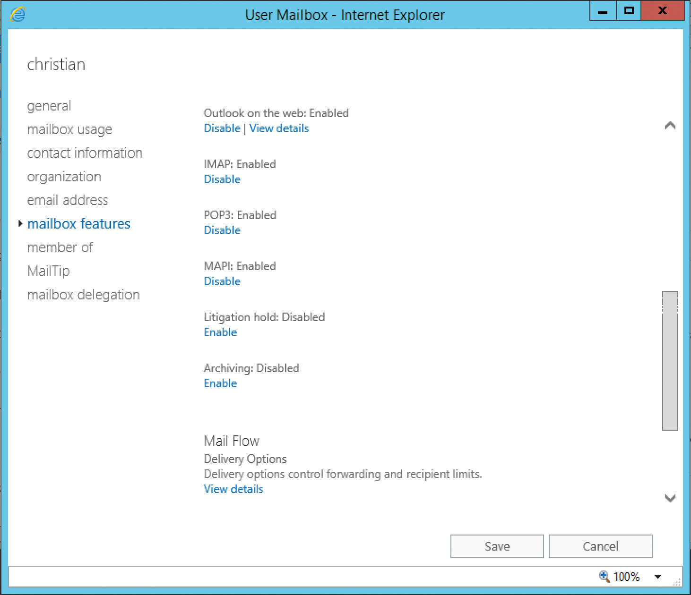The height and width of the screenshot is (595, 691).
Task: Click the downward scroll chevron on the right
Action: pos(670,498)
